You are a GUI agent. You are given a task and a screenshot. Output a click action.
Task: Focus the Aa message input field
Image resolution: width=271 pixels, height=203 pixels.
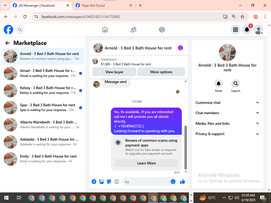tap(146, 182)
